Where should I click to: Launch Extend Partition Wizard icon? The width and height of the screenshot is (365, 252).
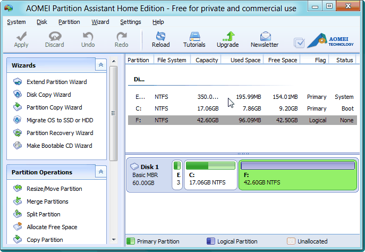click(18, 82)
